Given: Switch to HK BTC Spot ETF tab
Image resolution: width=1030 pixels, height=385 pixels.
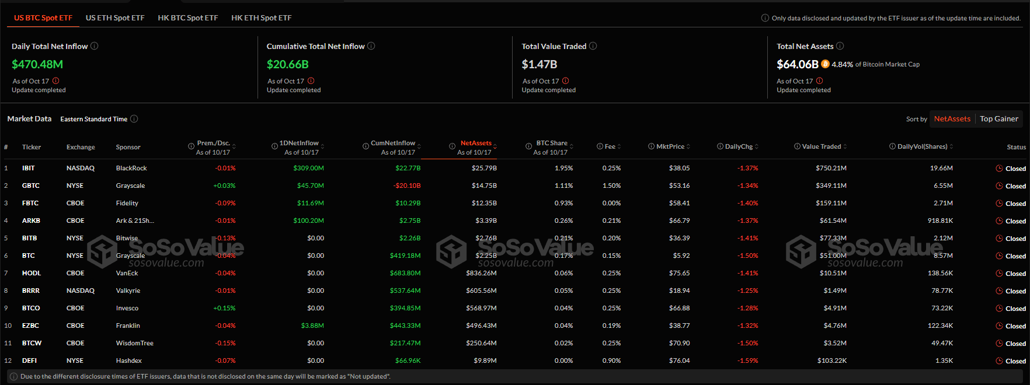Looking at the screenshot, I should [x=188, y=18].
